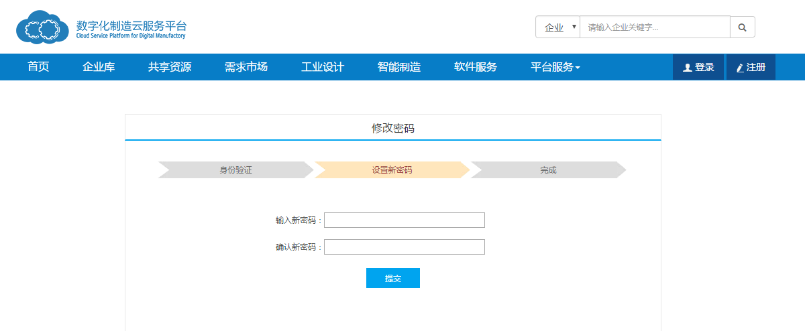Focus the 输入新密码 input field

pyautogui.click(x=405, y=220)
